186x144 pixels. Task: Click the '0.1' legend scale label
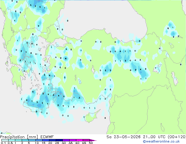(3, 143)
